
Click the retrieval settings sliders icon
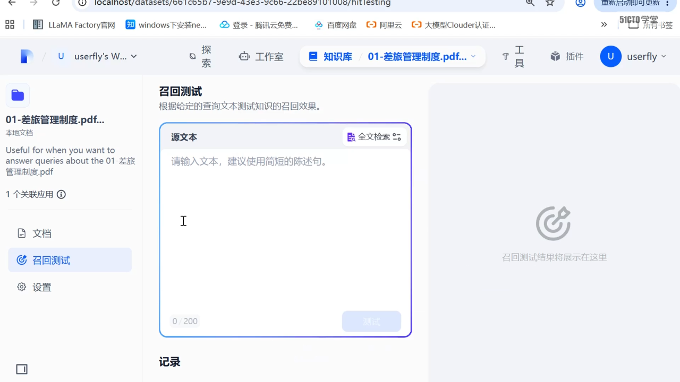point(397,137)
